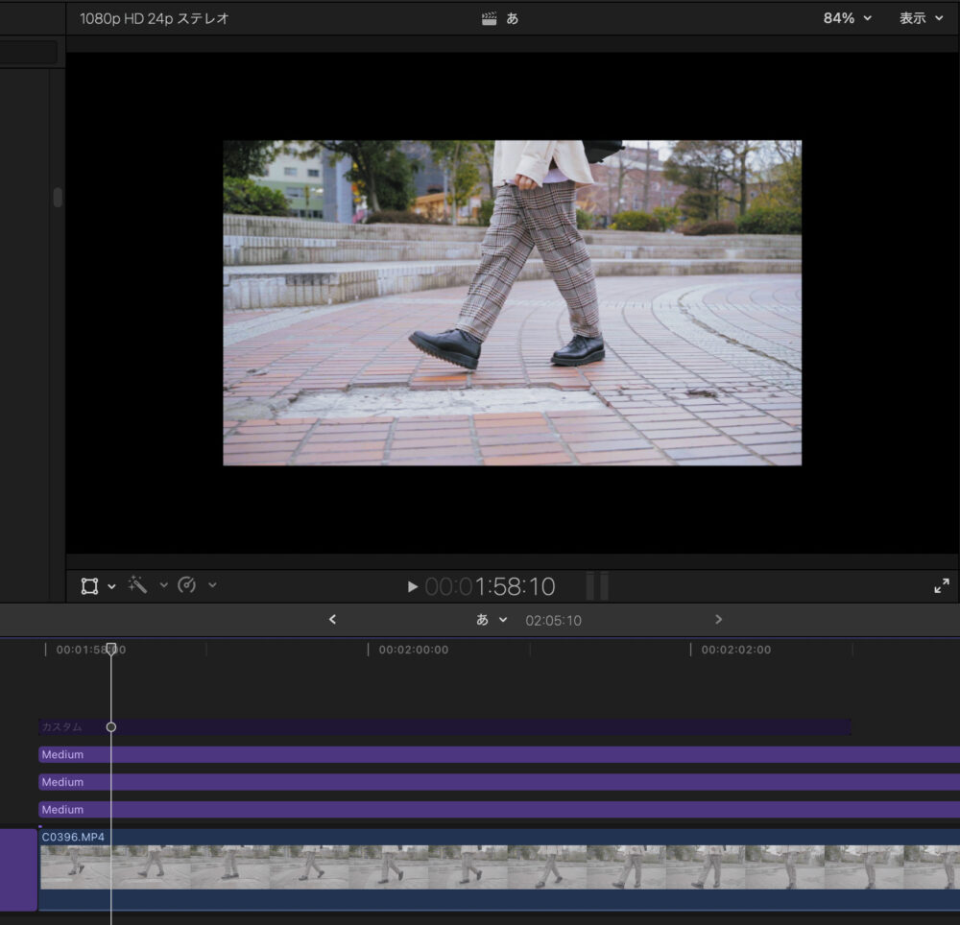Play the video in the viewer

click(x=412, y=586)
